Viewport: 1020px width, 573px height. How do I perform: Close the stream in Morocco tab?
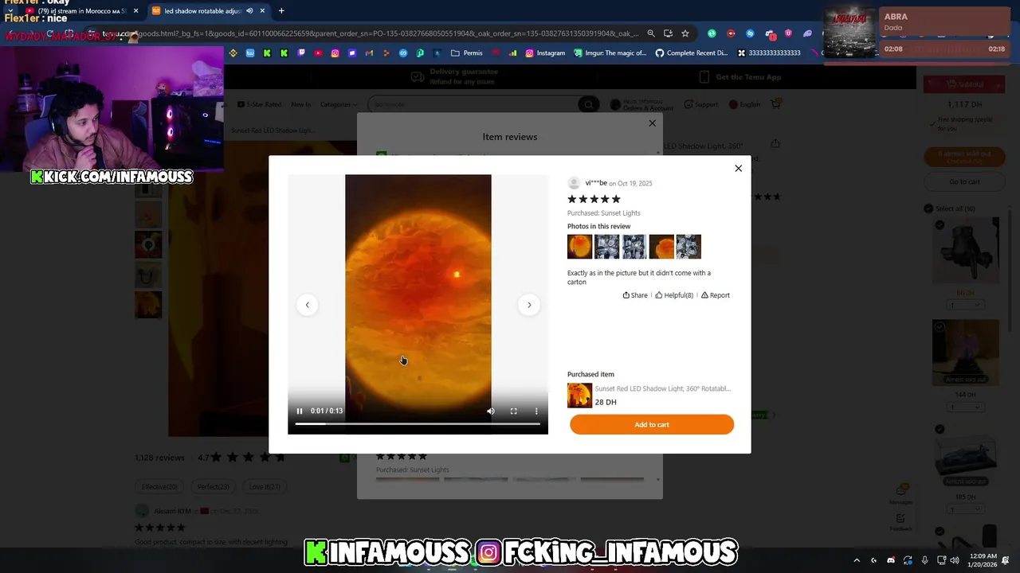[135, 11]
